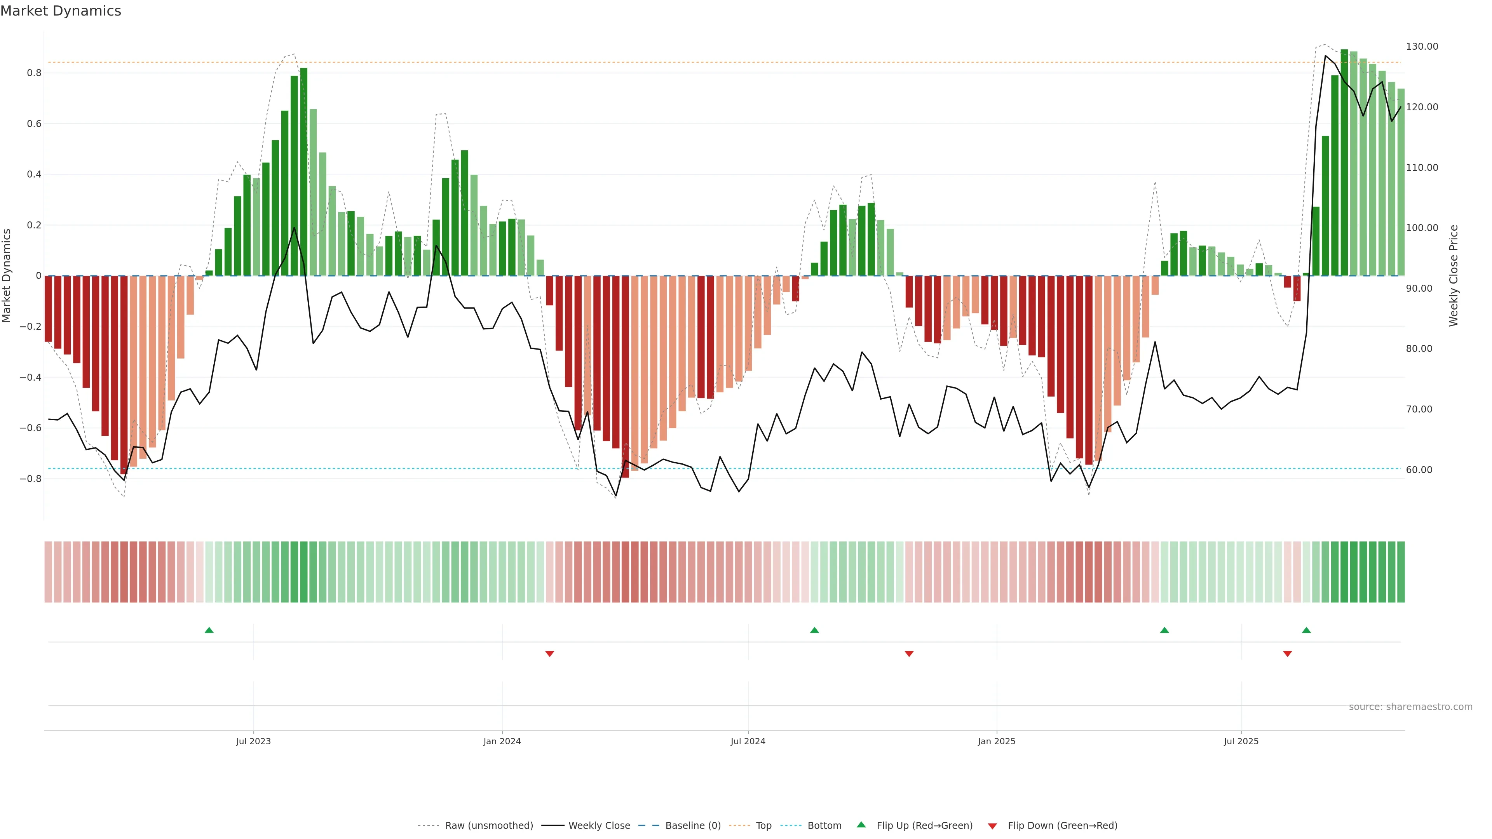Click the Flip Down legend triangle icon

coord(992,826)
